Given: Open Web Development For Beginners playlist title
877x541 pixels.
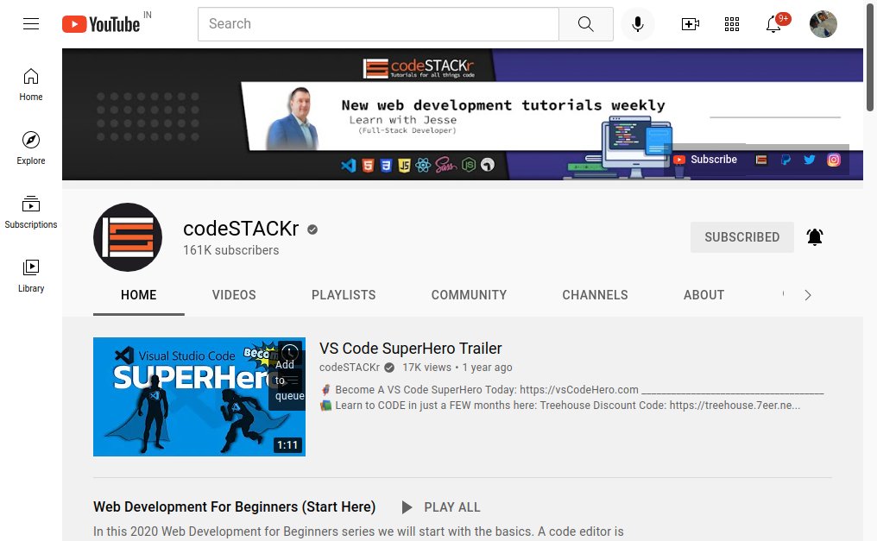Looking at the screenshot, I should pos(234,506).
